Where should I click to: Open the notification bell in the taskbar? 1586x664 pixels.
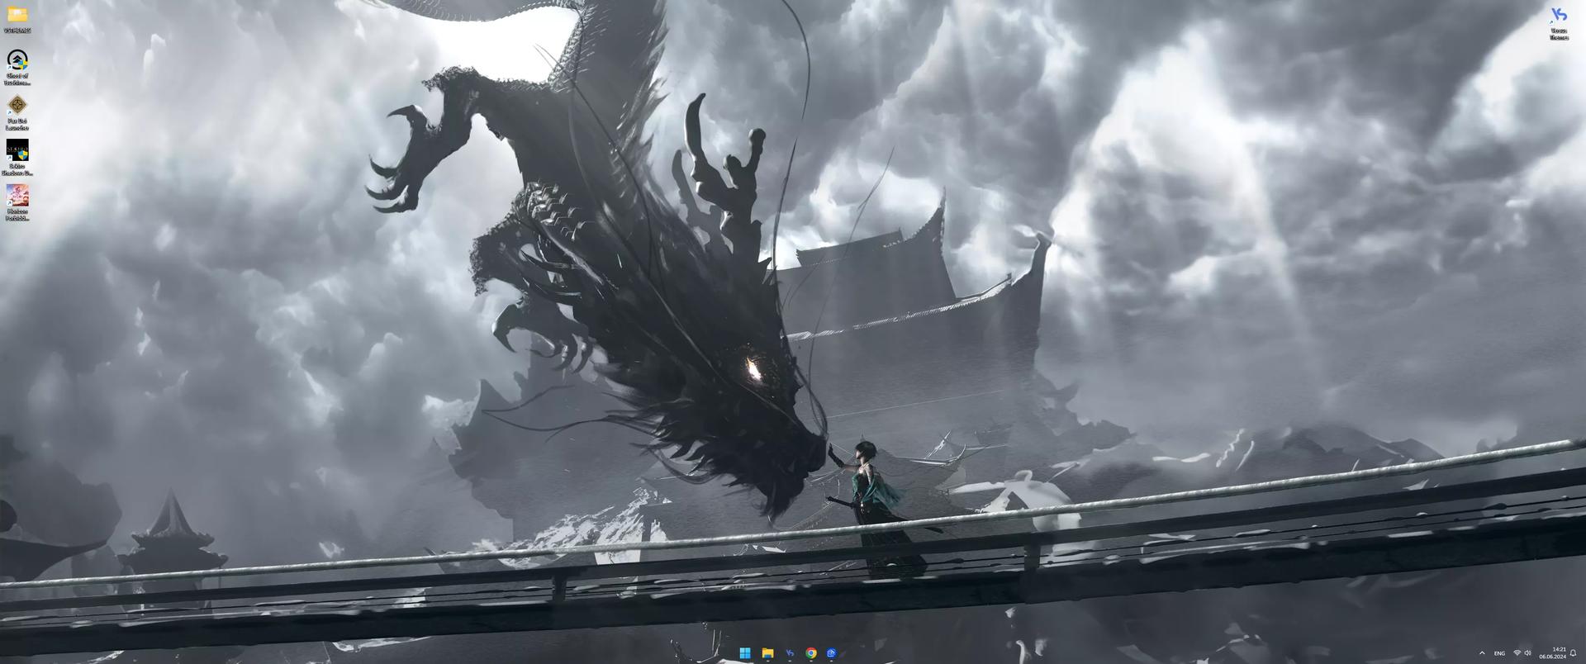(1573, 653)
